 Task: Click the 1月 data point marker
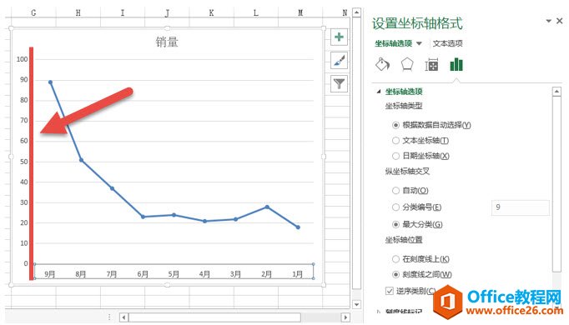pos(298,227)
